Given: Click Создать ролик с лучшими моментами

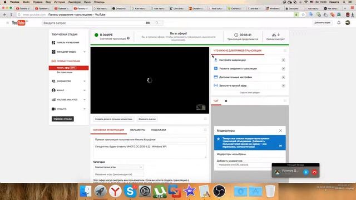Looking at the screenshot, I should coord(113,119).
